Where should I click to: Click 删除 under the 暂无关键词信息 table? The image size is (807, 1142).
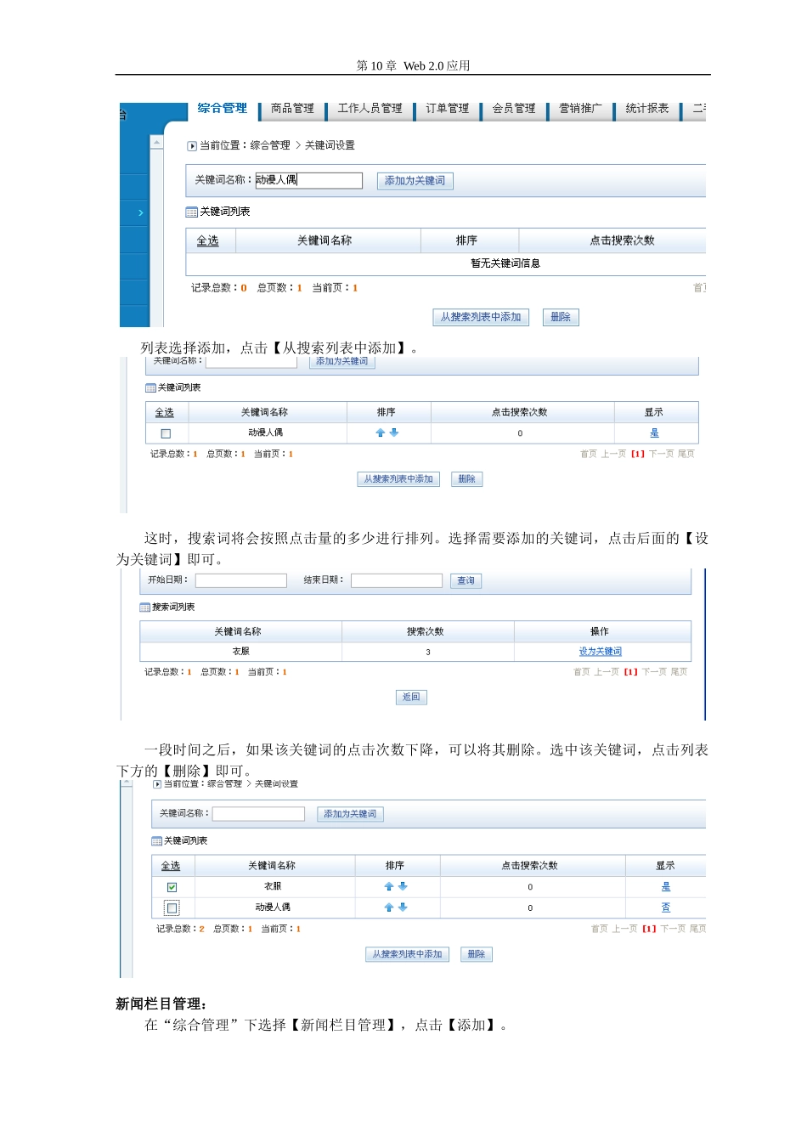[x=561, y=317]
